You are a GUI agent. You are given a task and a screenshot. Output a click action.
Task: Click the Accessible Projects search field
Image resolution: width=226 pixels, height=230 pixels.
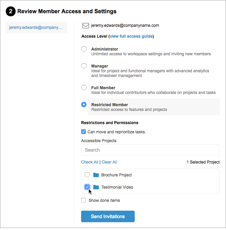pos(150,150)
